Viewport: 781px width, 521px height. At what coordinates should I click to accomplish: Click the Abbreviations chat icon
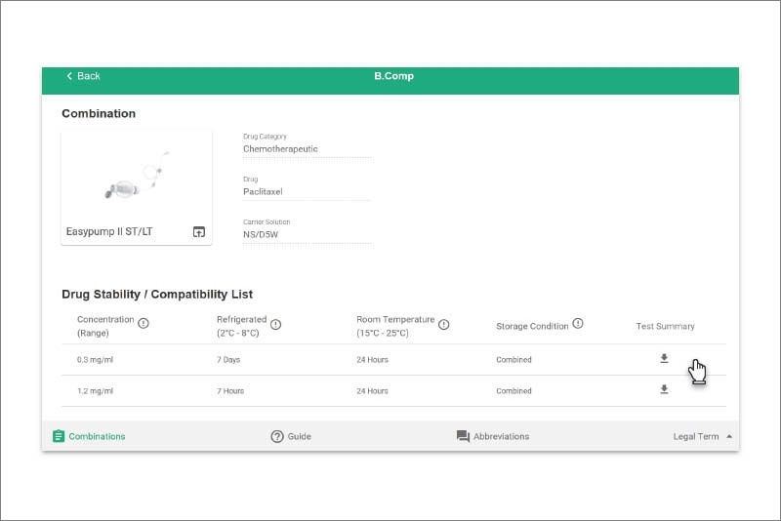click(x=463, y=436)
